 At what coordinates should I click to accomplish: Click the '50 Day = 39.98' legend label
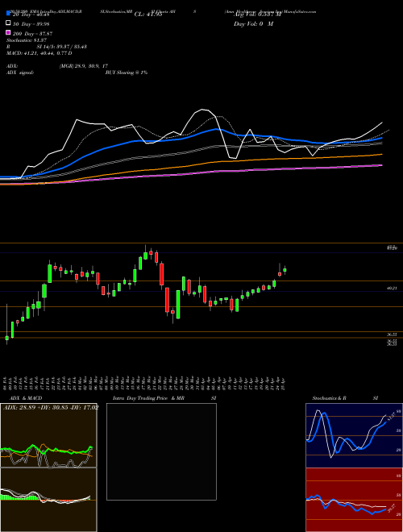(31, 23)
